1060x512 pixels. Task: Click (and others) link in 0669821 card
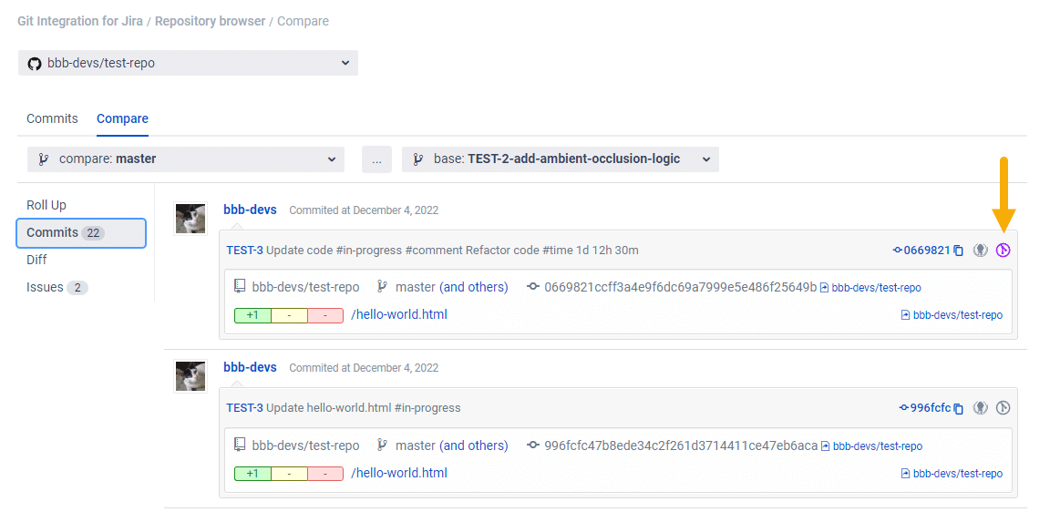pos(474,287)
